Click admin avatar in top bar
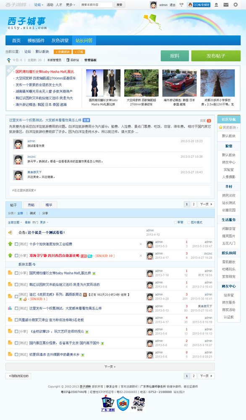The height and width of the screenshot is (420, 246). (x=153, y=5)
